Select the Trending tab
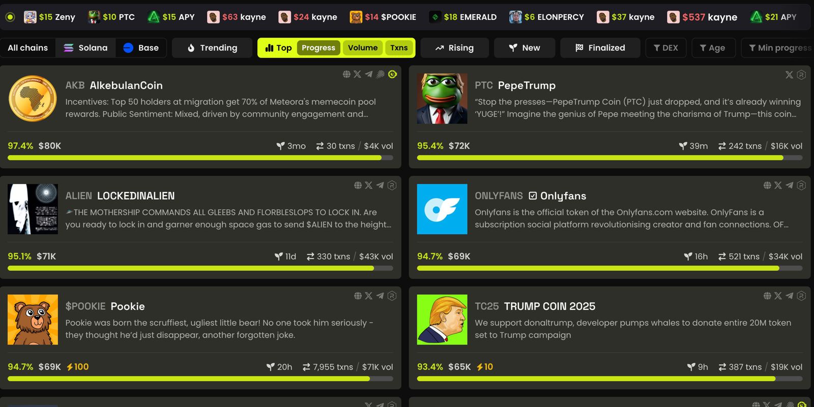Image resolution: width=814 pixels, height=407 pixels. click(x=212, y=48)
